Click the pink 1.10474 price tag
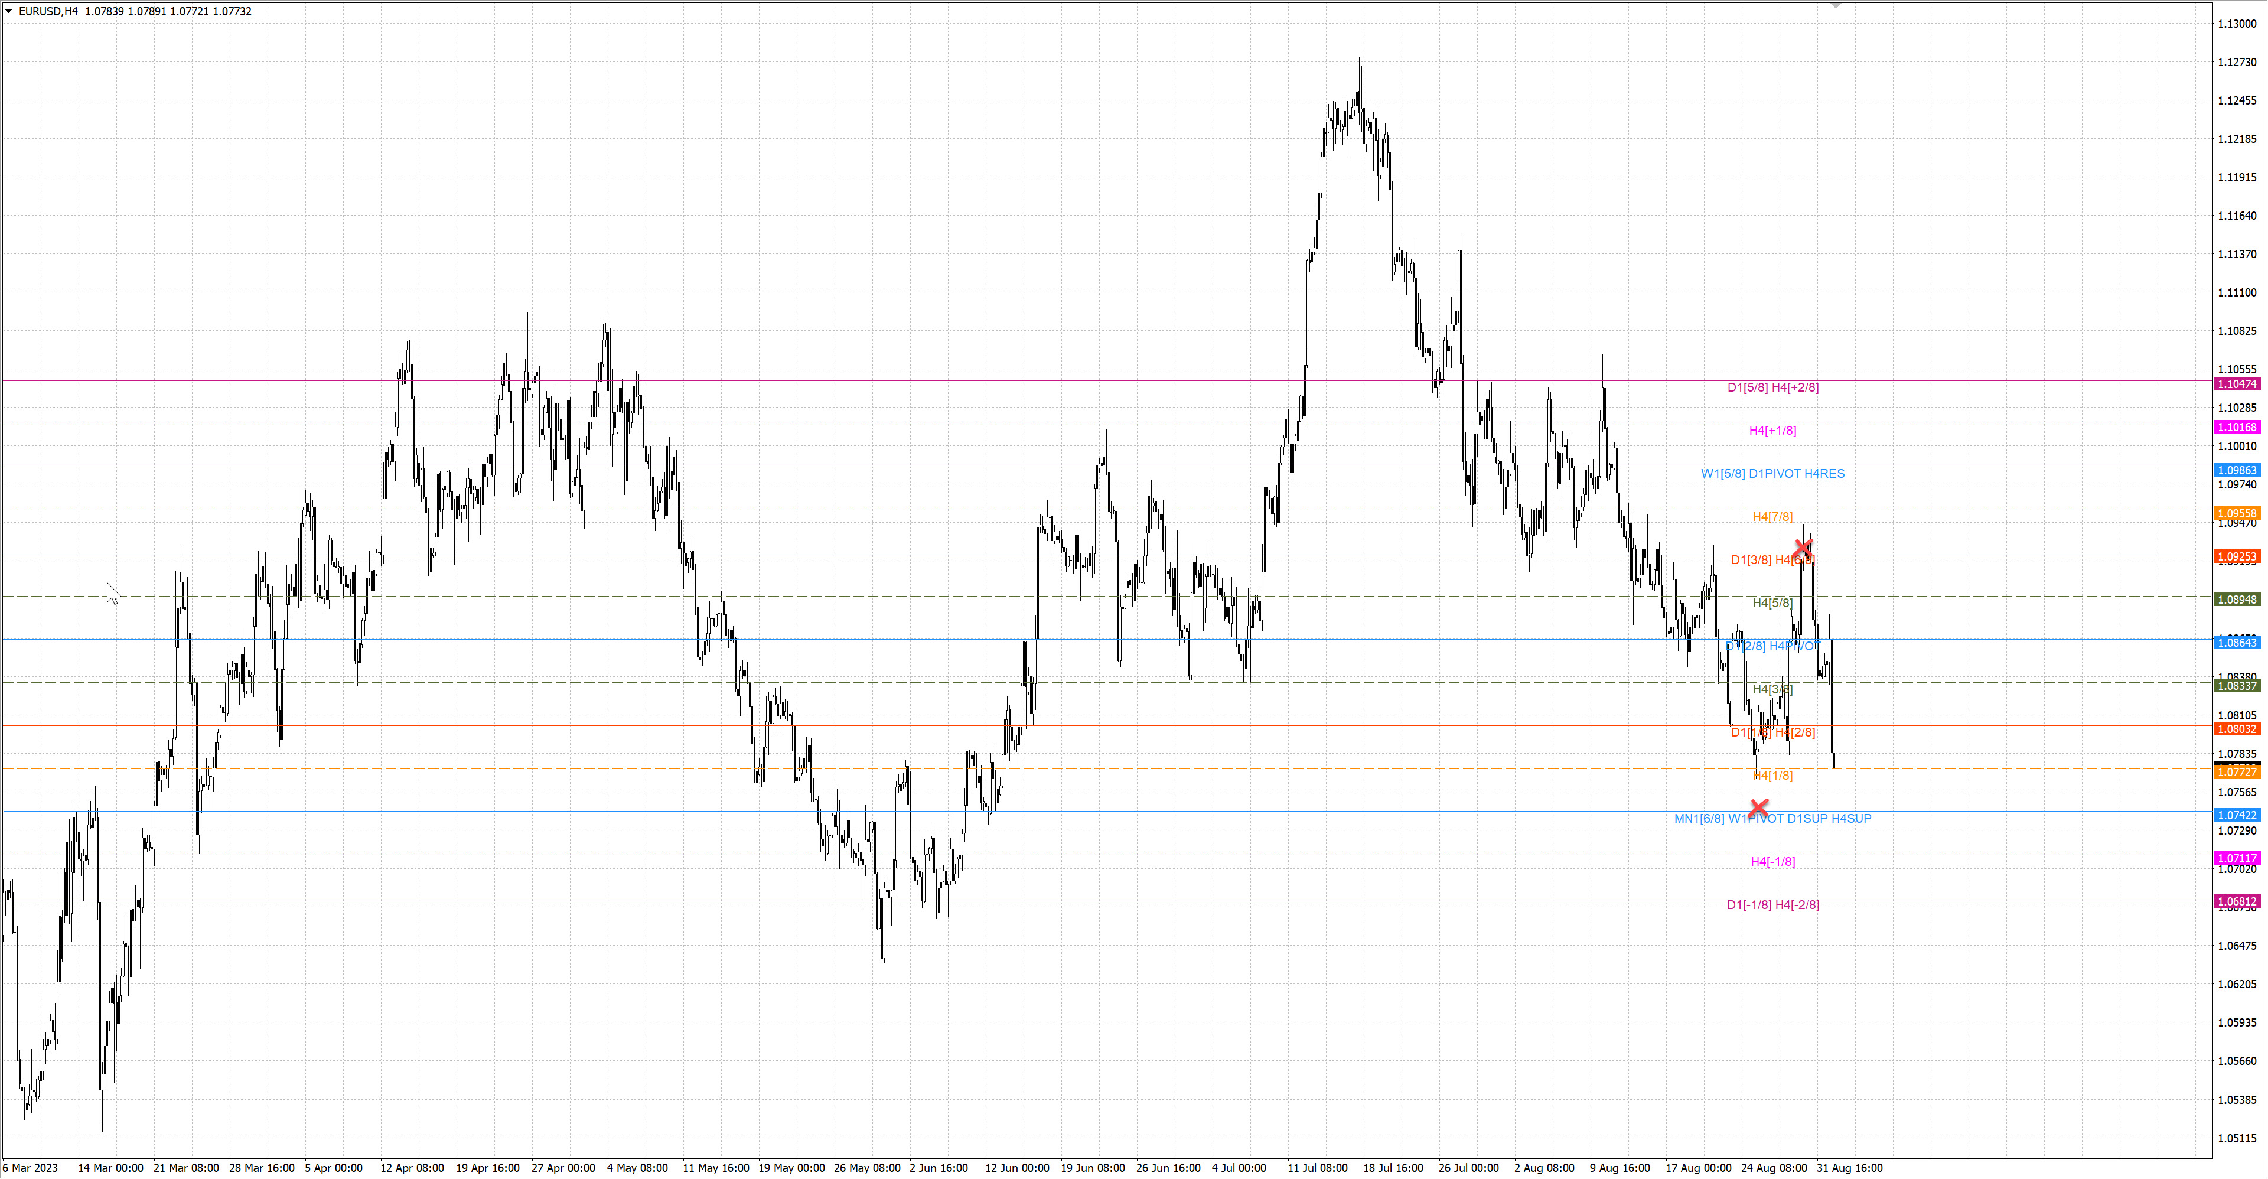This screenshot has width=2268, height=1179. click(x=2236, y=384)
